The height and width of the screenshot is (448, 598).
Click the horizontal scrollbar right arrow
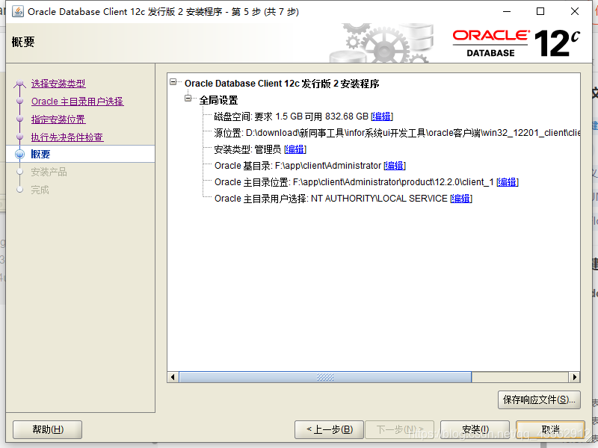click(574, 377)
